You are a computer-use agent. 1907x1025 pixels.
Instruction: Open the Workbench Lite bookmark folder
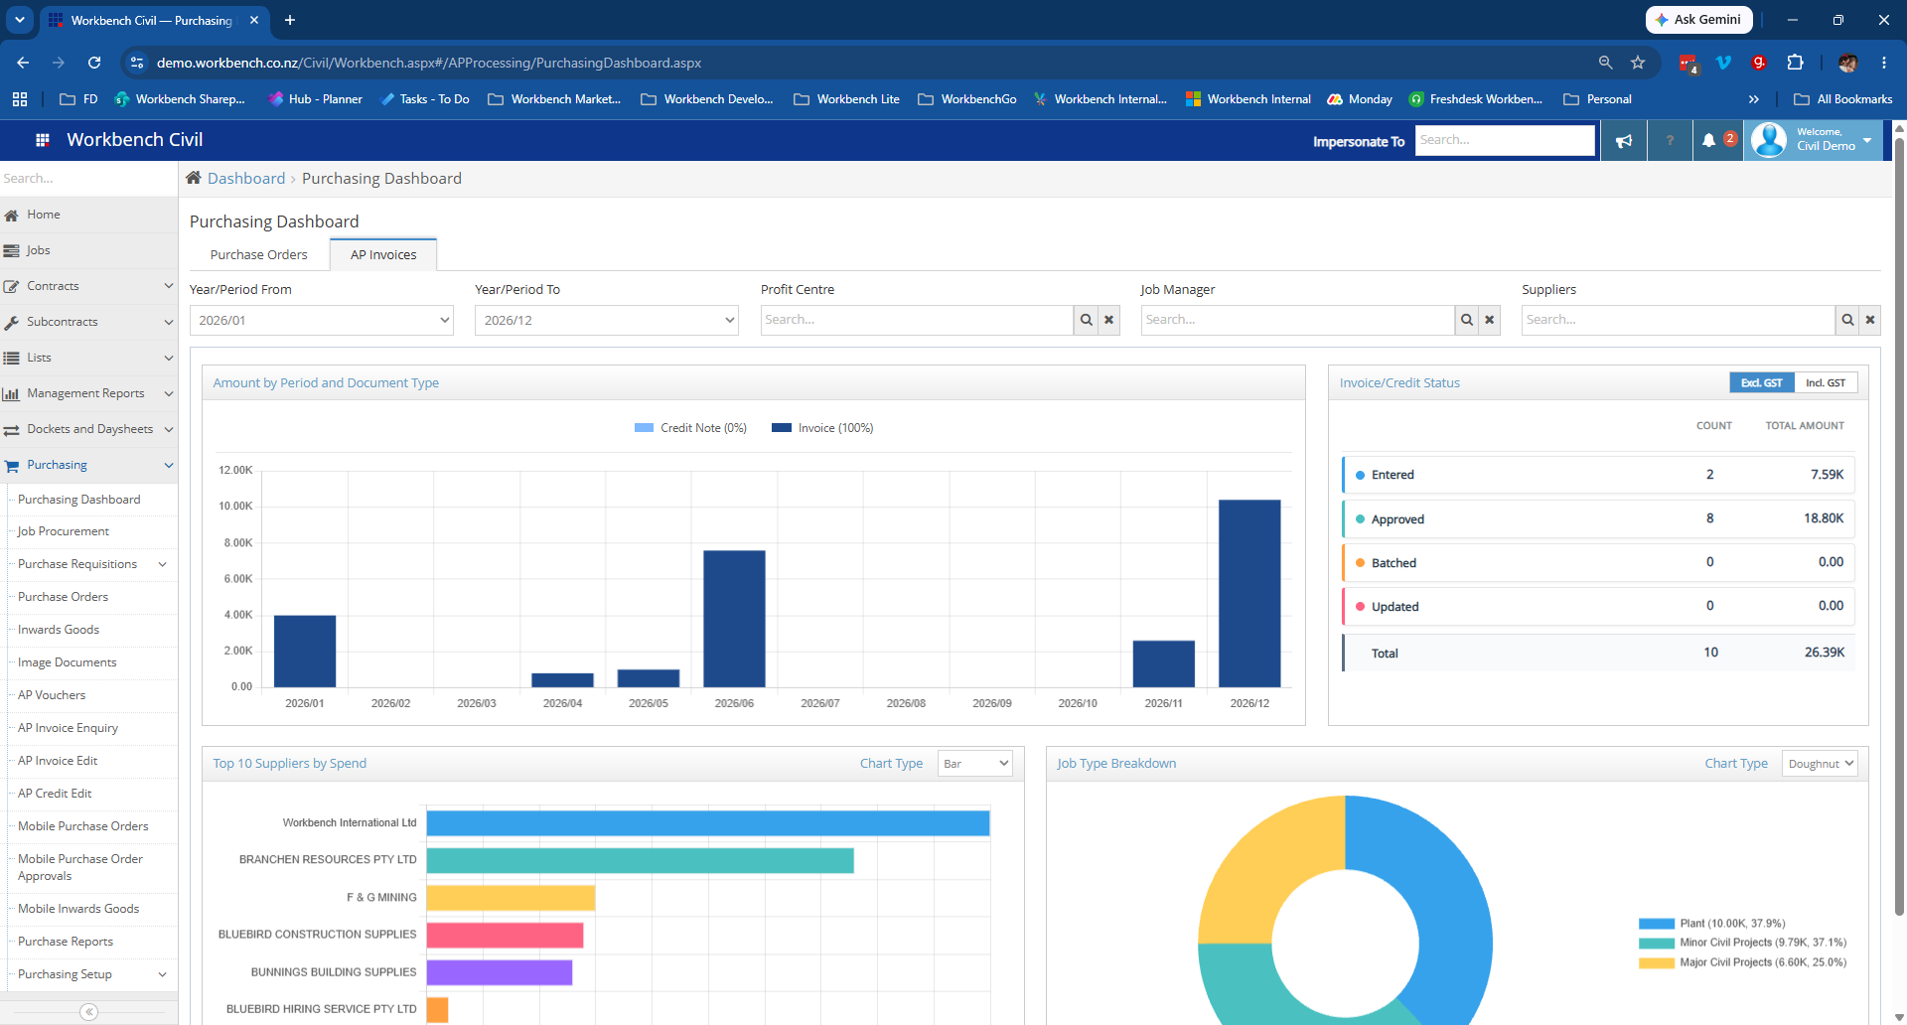click(847, 99)
